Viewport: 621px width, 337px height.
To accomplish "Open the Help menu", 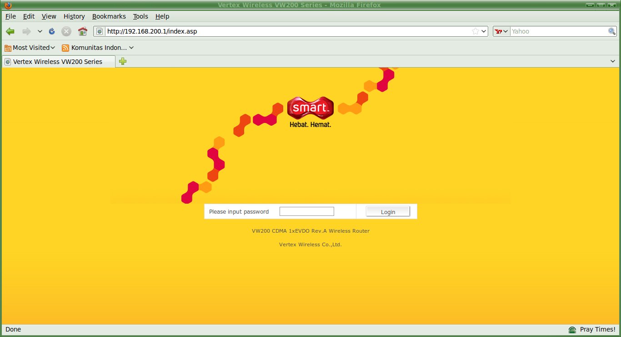I will pos(162,16).
